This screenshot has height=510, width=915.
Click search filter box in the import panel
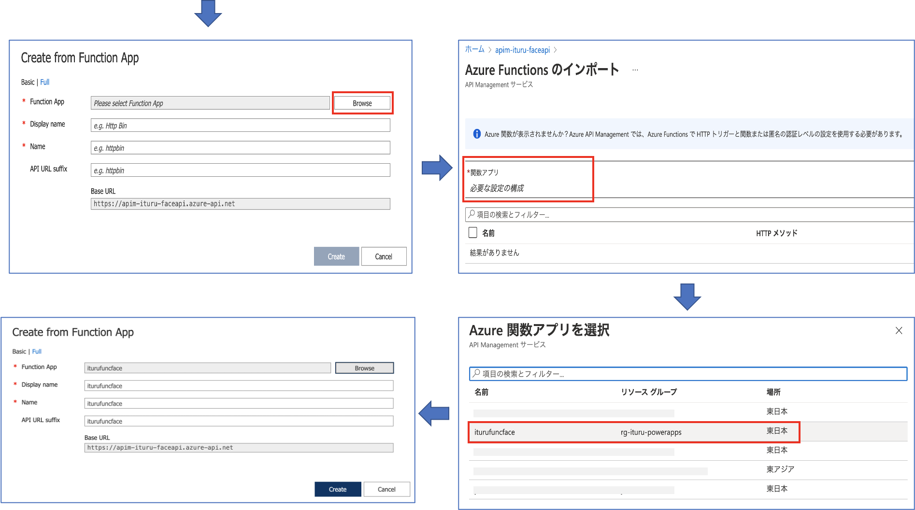[x=689, y=214]
